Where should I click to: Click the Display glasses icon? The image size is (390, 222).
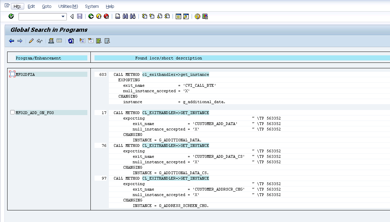click(x=39, y=41)
